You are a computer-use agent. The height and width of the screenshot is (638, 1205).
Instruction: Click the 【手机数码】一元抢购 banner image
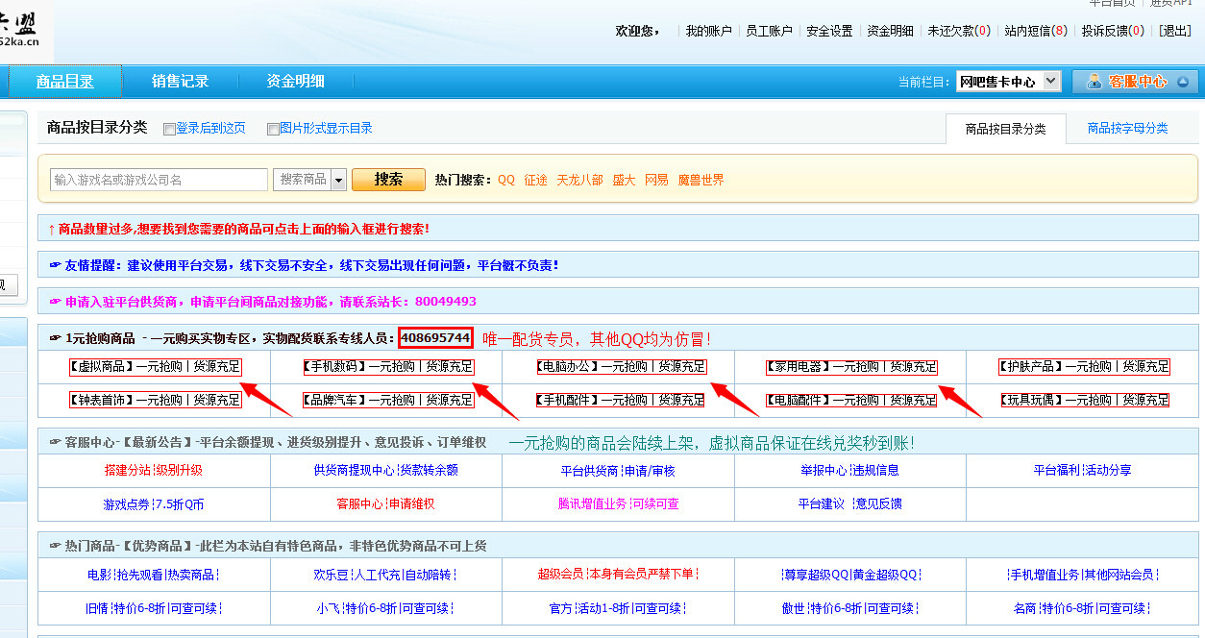pyautogui.click(x=387, y=366)
